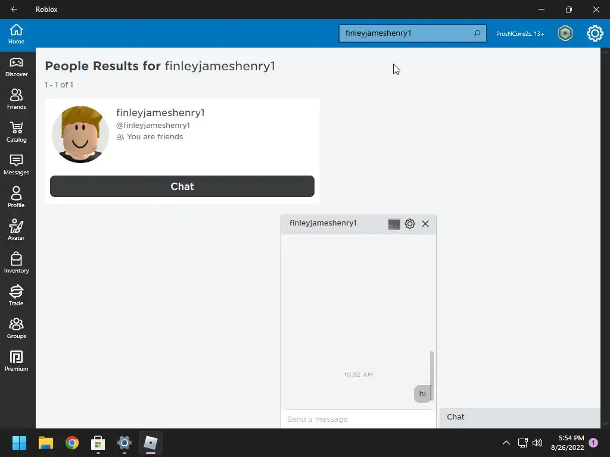
Task: Open Friends in the sidebar
Action: tap(16, 99)
